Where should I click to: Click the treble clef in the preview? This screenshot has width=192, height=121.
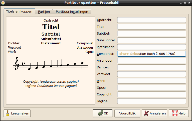tap(17, 63)
